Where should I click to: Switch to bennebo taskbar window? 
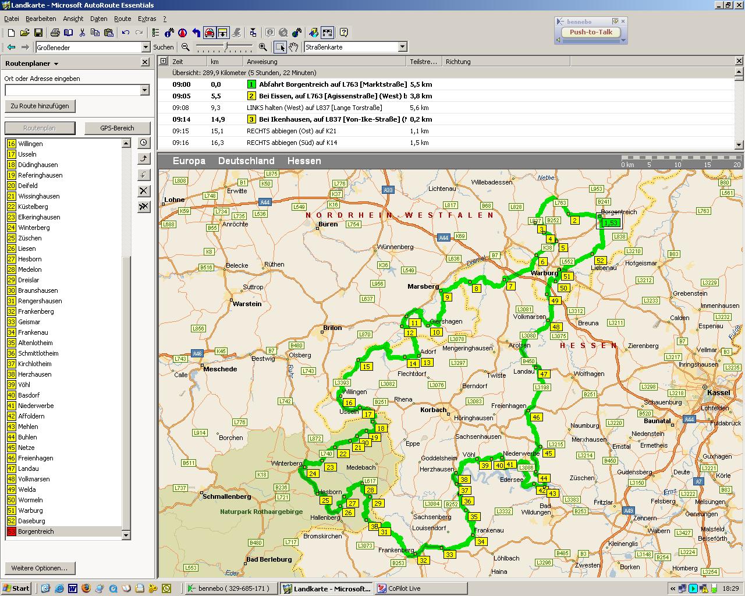click(x=231, y=588)
